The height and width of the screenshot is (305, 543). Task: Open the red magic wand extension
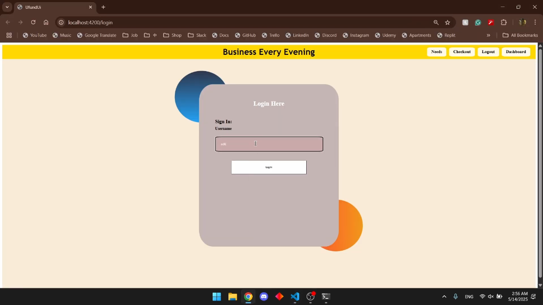pos(491,22)
